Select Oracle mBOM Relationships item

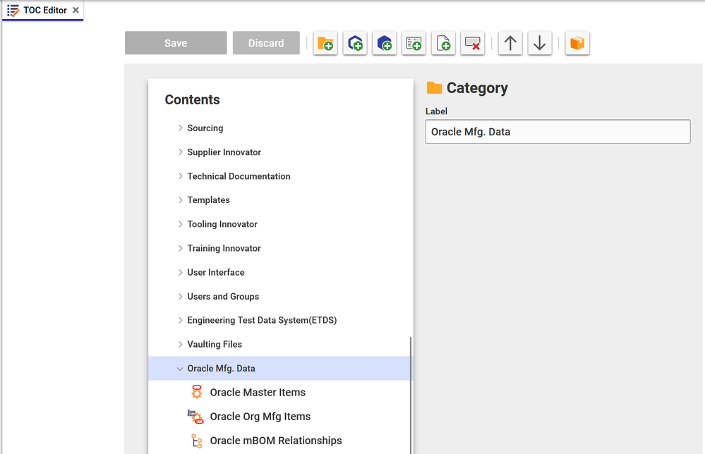pyautogui.click(x=275, y=441)
